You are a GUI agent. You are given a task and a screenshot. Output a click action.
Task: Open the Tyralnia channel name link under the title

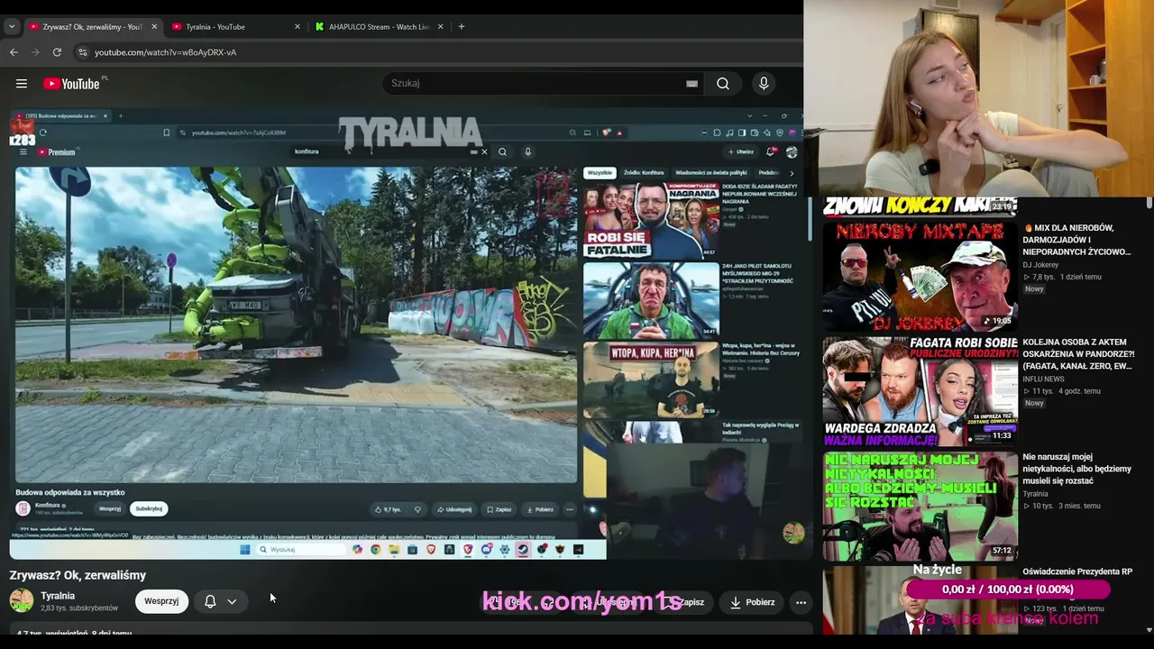pyautogui.click(x=58, y=596)
